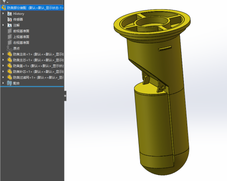Screen dimensions: 227x181
Task: Collapse the feature tree panel handle
Action: click(x=65, y=96)
